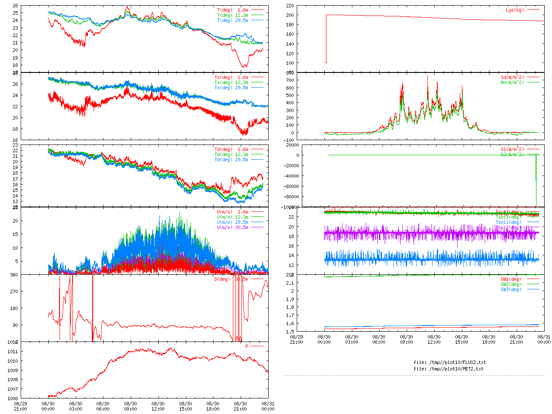Select the T(deg) 29.5m legend label
This screenshot has width=552, height=414.
point(233,20)
